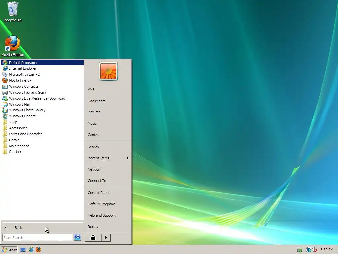Click the Default Programs icon in programs list
This screenshot has width=338, height=254.
coord(5,63)
